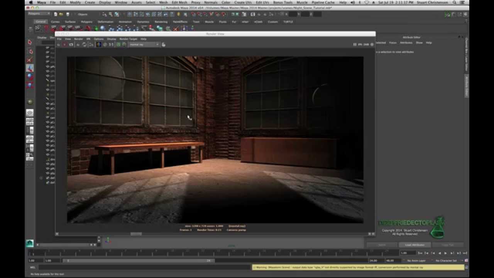Click Display Alpha channel icon in Render View
The image size is (494, 278).
(105, 44)
